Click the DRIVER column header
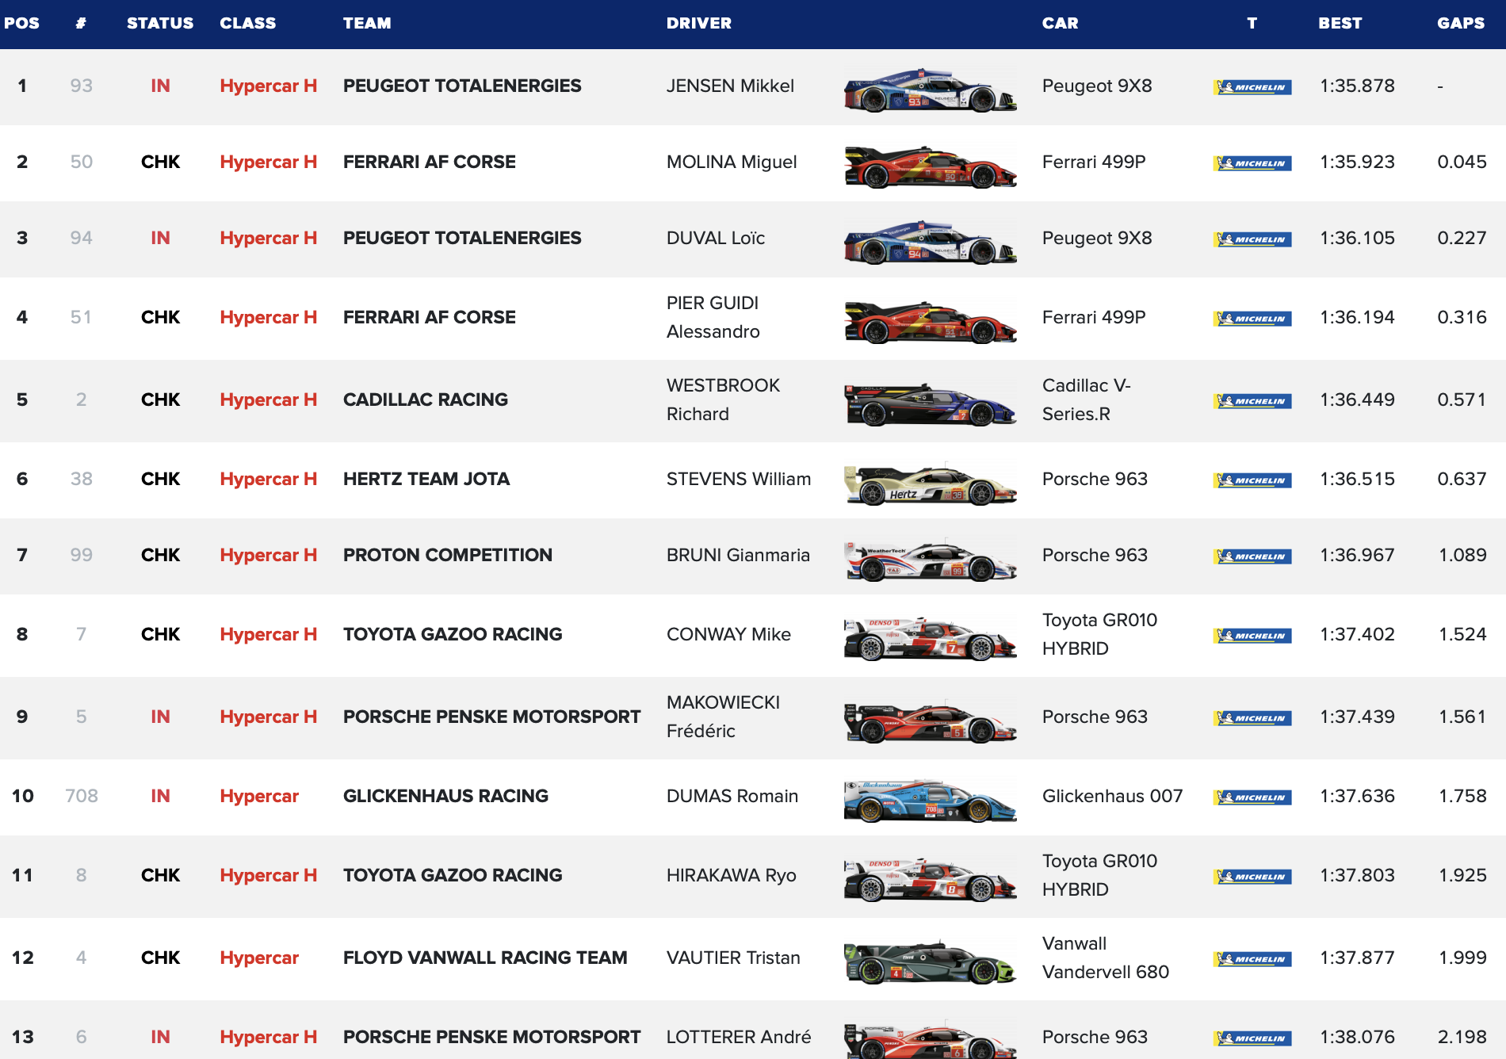Screen dimensions: 1506x1059 click(699, 23)
